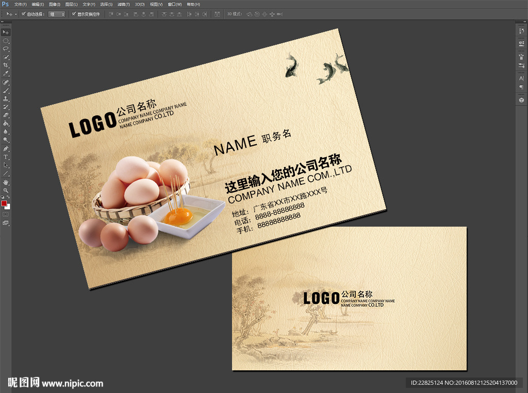
Task: Select the Line tool
Action: [6, 174]
